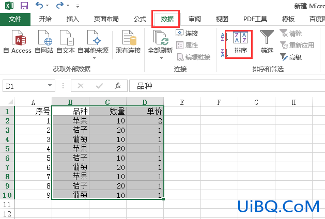Open the 文件 menu

tap(15, 19)
